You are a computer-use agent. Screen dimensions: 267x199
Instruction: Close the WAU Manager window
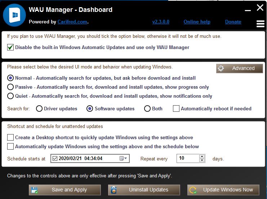click(x=260, y=8)
